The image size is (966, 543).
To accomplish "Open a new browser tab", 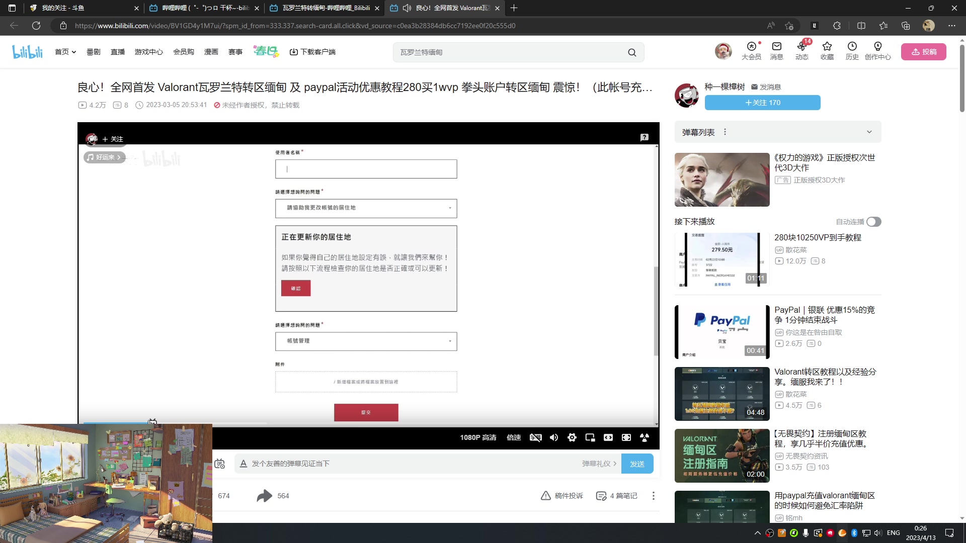I will (x=514, y=8).
